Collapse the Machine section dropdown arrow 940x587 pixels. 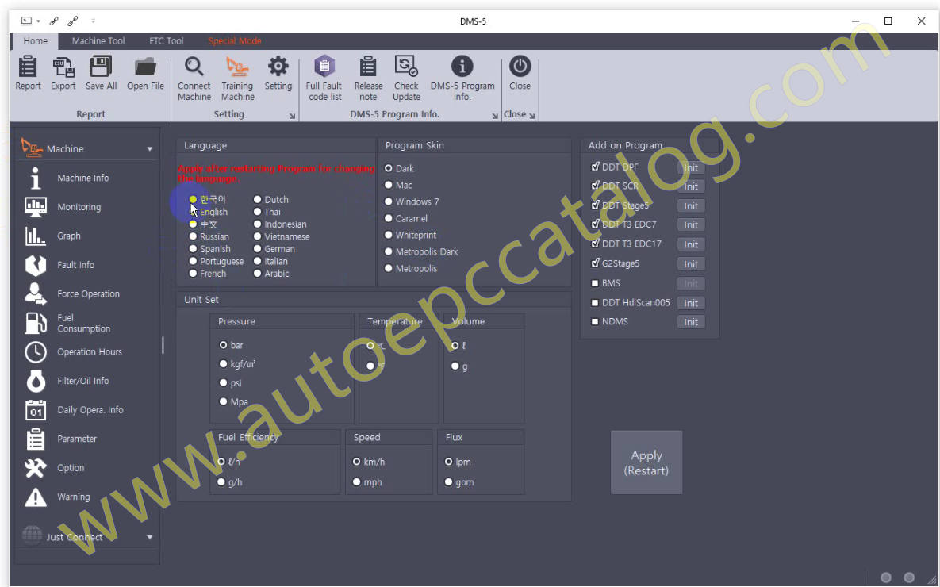click(x=149, y=149)
